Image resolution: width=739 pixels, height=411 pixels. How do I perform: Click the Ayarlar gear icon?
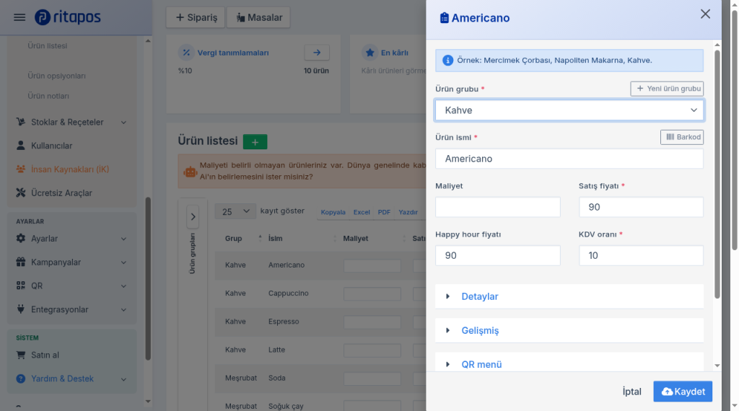21,239
